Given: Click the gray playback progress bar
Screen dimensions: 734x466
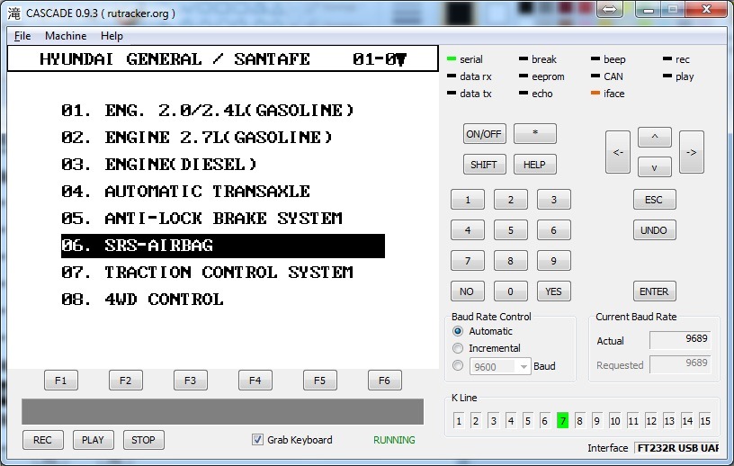Looking at the screenshot, I should [222, 412].
